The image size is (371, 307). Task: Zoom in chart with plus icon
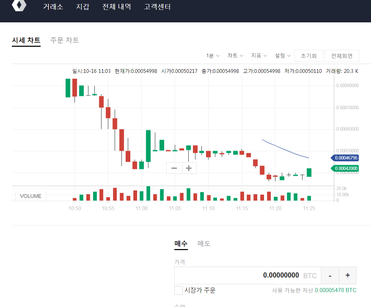point(189,168)
